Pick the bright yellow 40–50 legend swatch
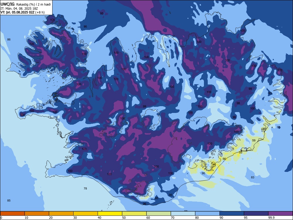 (x=110, y=214)
